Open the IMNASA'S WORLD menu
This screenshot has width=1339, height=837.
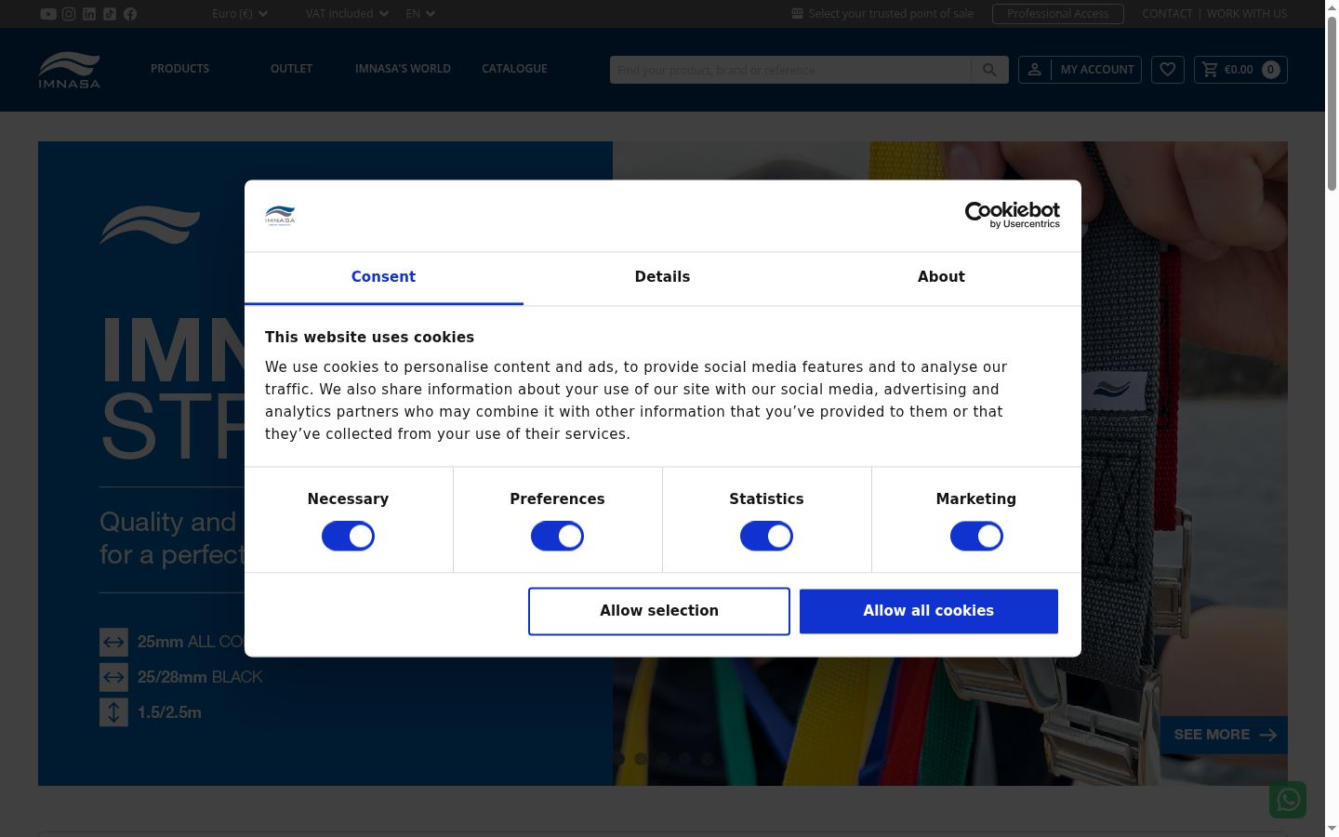[403, 69]
